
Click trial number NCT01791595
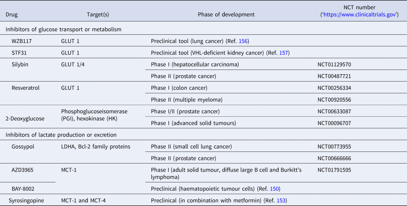coord(334,170)
